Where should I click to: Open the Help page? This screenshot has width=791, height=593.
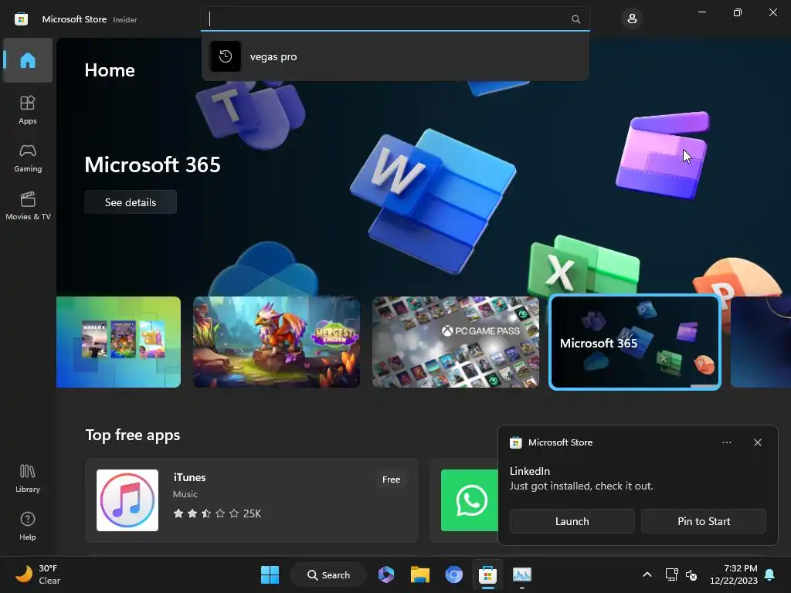pos(28,527)
